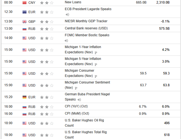Click importance stars in the FOMC Bostic row
The width and height of the screenshot is (182, 139).
tap(47, 38)
